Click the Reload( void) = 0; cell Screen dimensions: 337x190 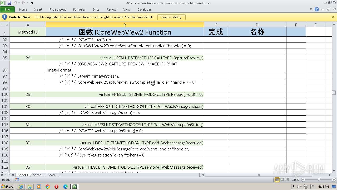tap(125, 94)
